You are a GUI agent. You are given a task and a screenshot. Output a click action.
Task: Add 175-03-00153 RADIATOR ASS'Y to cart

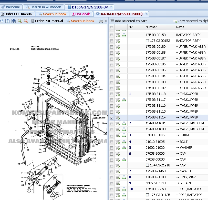pyautogui.click(x=118, y=35)
